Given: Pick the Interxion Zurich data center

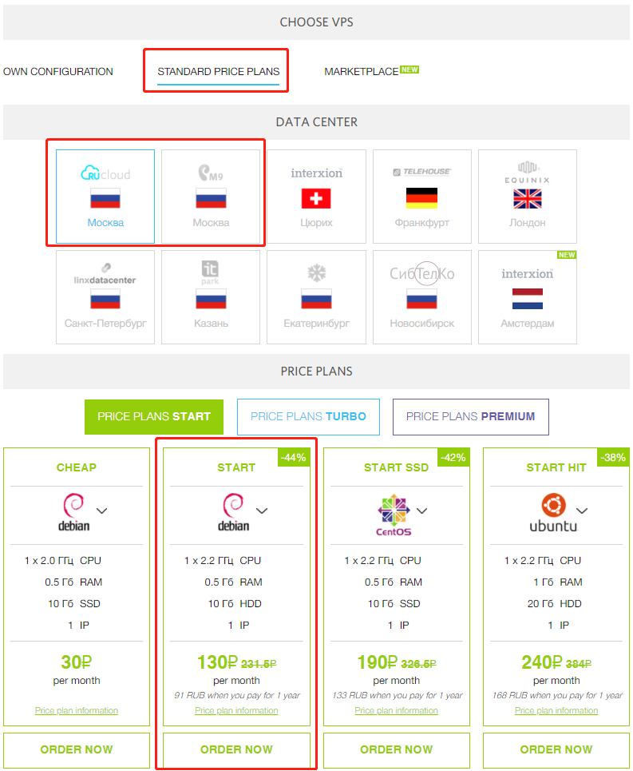Looking at the screenshot, I should pyautogui.click(x=316, y=197).
